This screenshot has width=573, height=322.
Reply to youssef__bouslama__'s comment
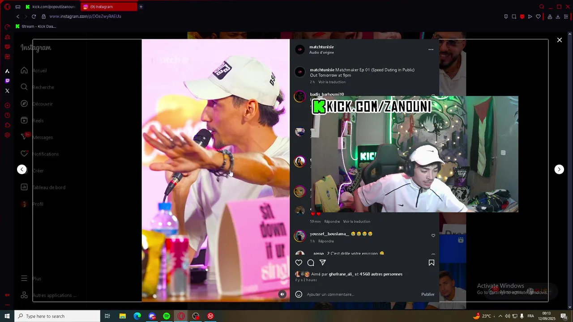pyautogui.click(x=326, y=241)
